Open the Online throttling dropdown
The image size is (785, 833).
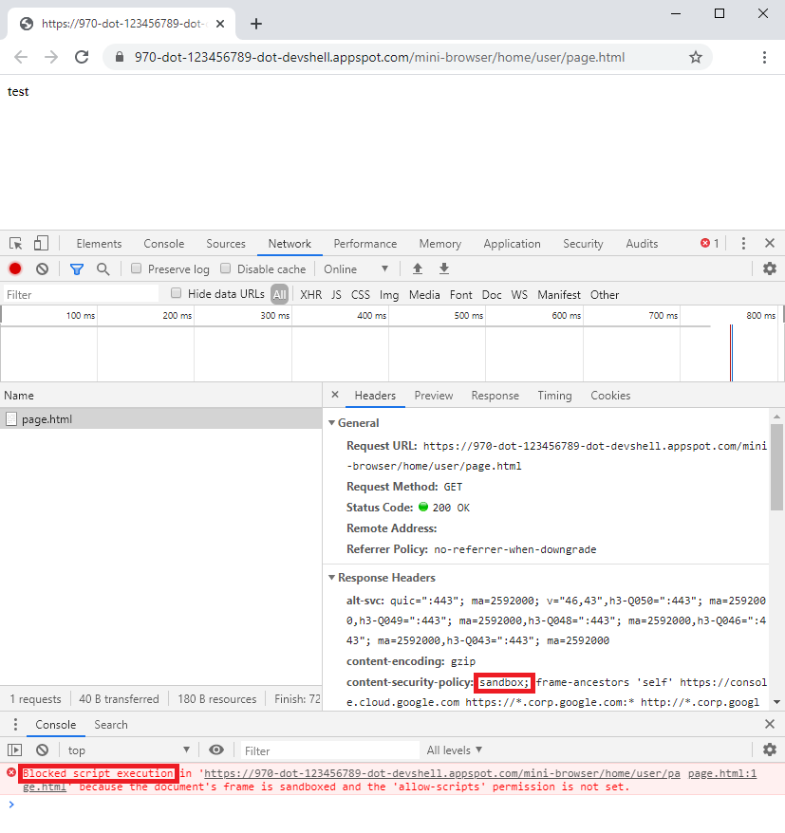click(356, 268)
